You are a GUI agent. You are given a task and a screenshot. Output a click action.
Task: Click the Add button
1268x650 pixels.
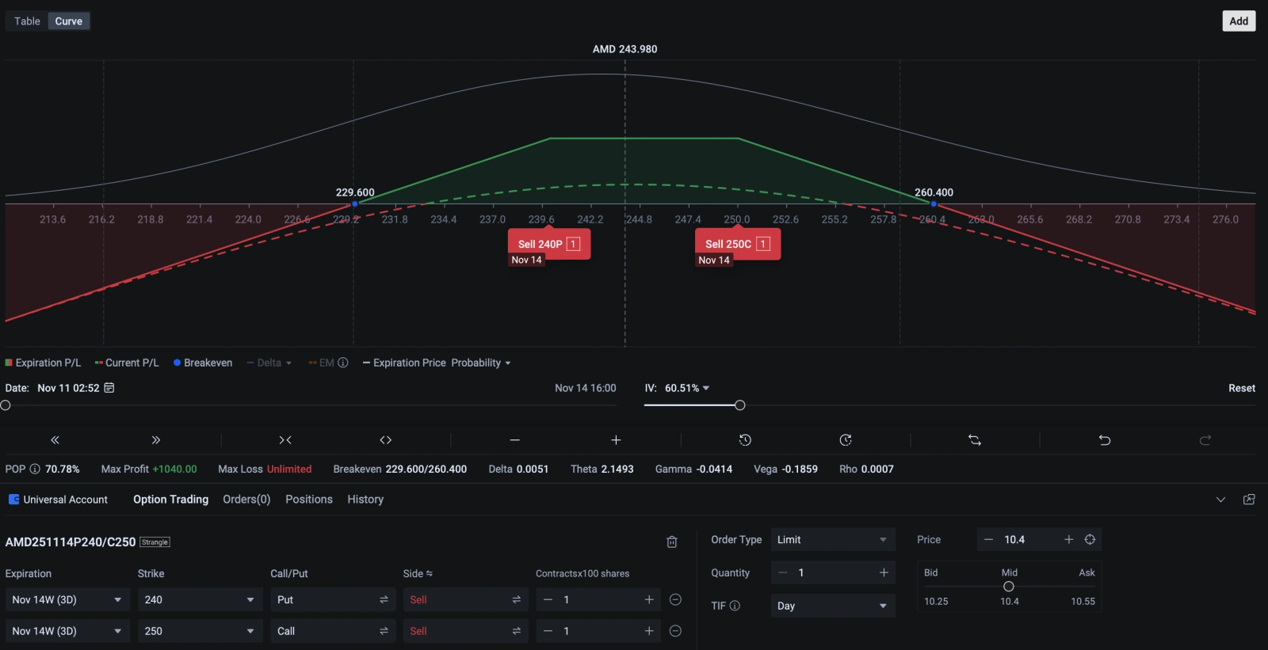(x=1239, y=21)
